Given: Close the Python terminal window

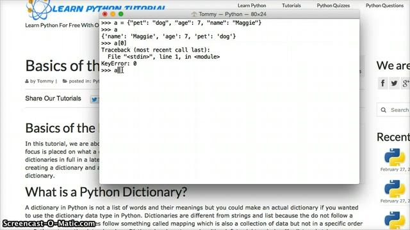Looking at the screenshot, I should (105, 14).
